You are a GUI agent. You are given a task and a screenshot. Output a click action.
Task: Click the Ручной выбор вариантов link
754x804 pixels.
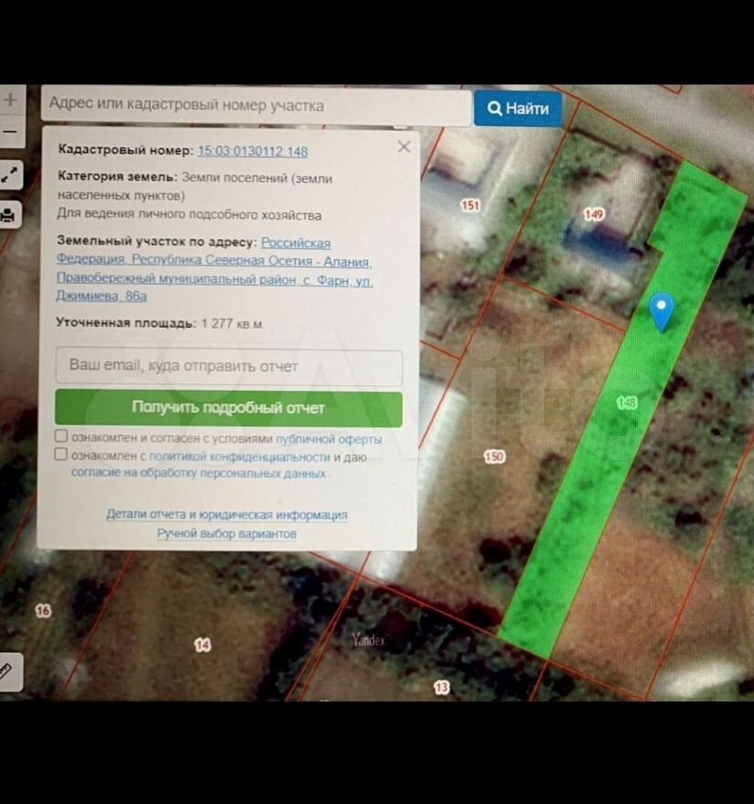(x=226, y=533)
